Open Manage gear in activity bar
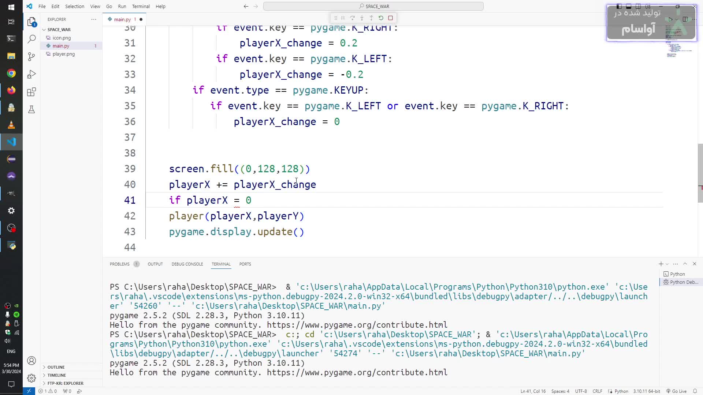Screen dimensions: 703x395 [31, 378]
